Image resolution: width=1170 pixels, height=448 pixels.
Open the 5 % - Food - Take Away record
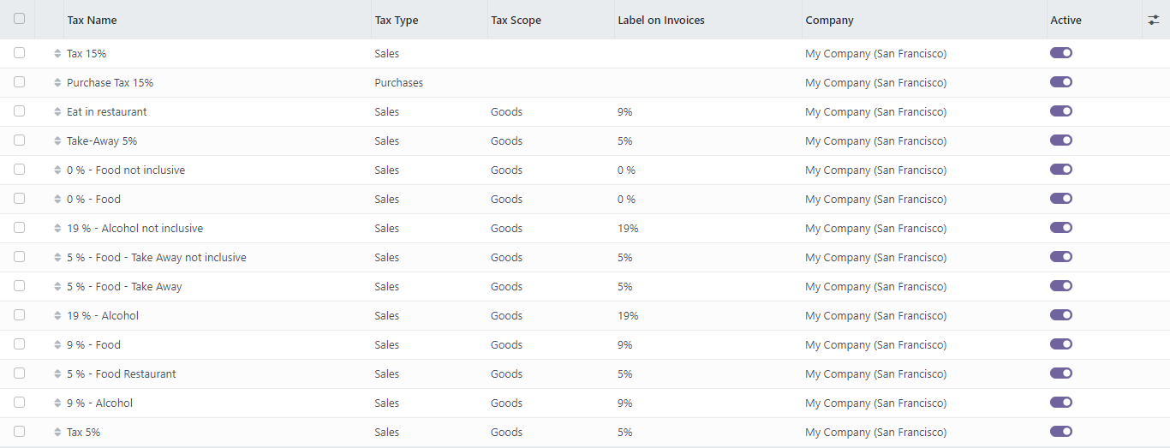coord(124,287)
